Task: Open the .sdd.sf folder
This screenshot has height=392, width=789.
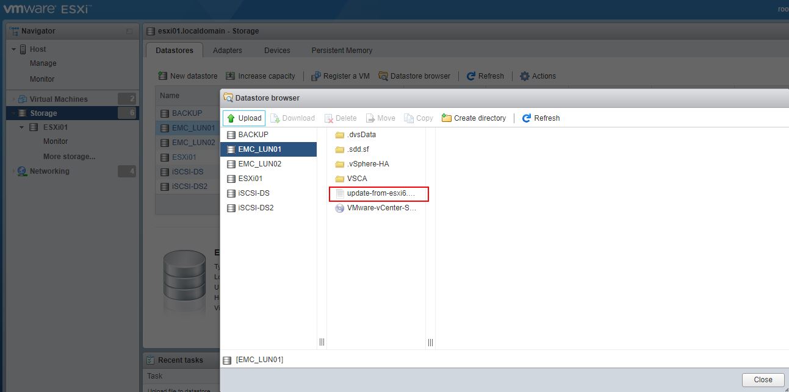Action: pyautogui.click(x=376, y=149)
